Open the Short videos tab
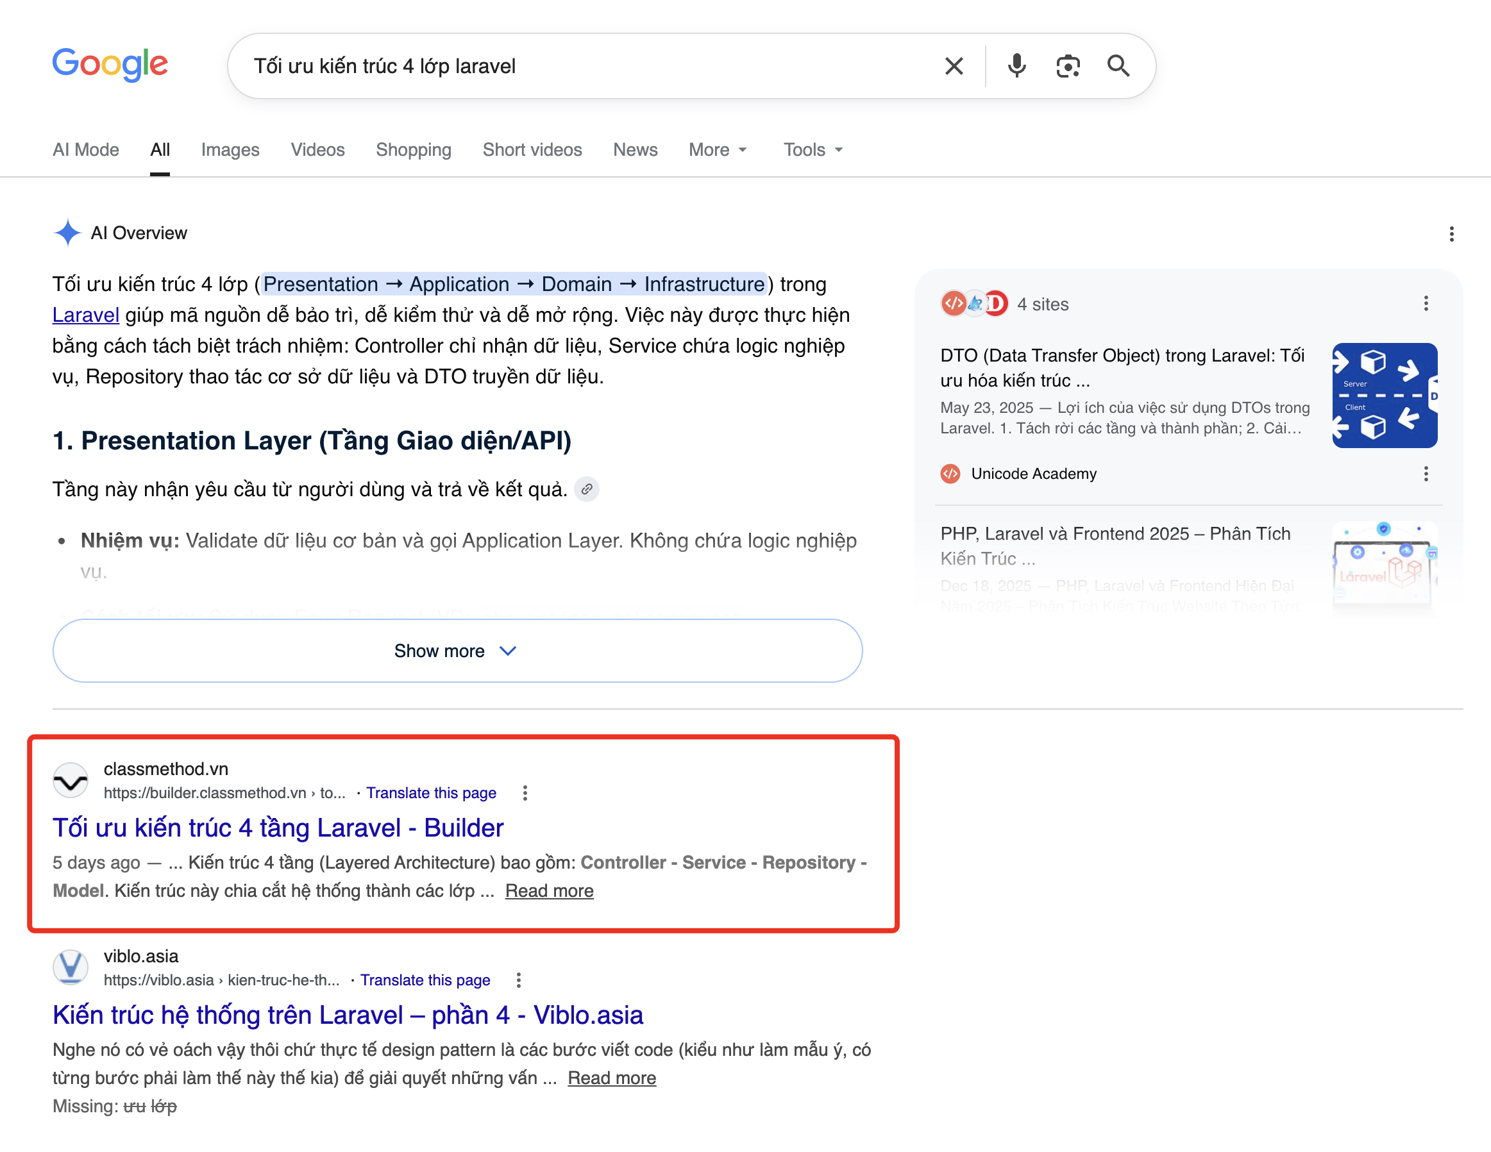The image size is (1491, 1152). (532, 149)
